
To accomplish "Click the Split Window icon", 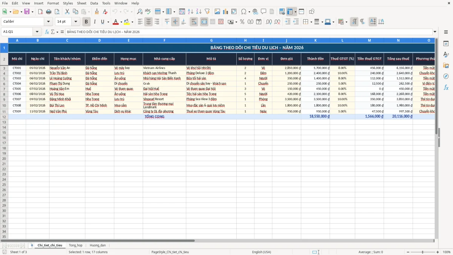I will coord(301,12).
